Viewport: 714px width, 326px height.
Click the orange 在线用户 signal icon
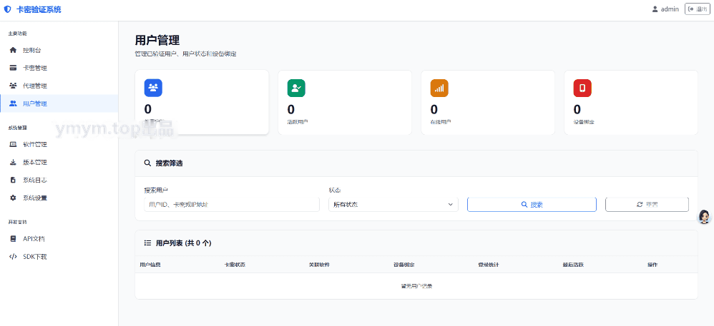pos(439,88)
